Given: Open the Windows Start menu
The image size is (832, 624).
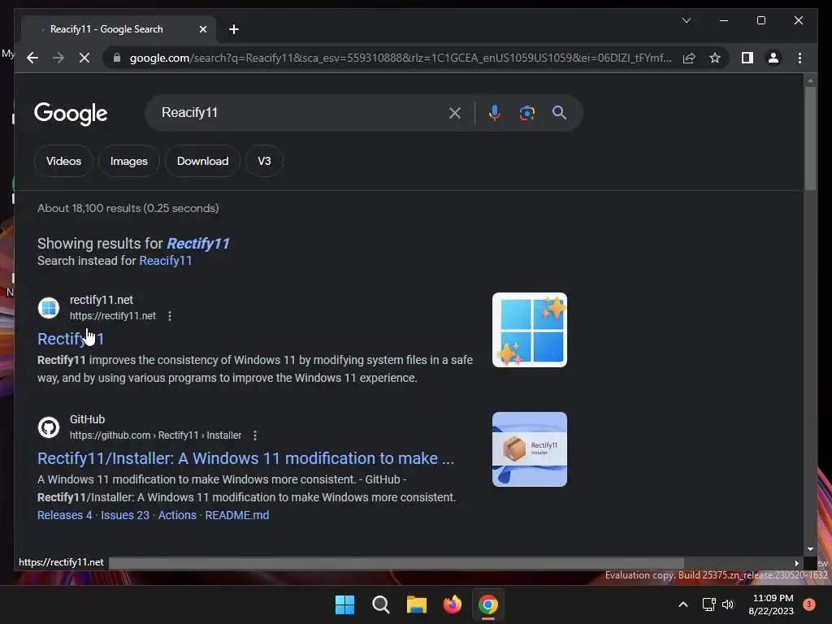Looking at the screenshot, I should 344,604.
